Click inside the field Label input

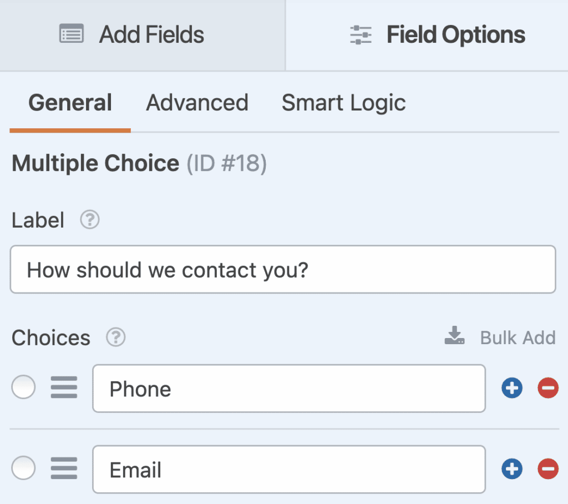pyautogui.click(x=283, y=269)
